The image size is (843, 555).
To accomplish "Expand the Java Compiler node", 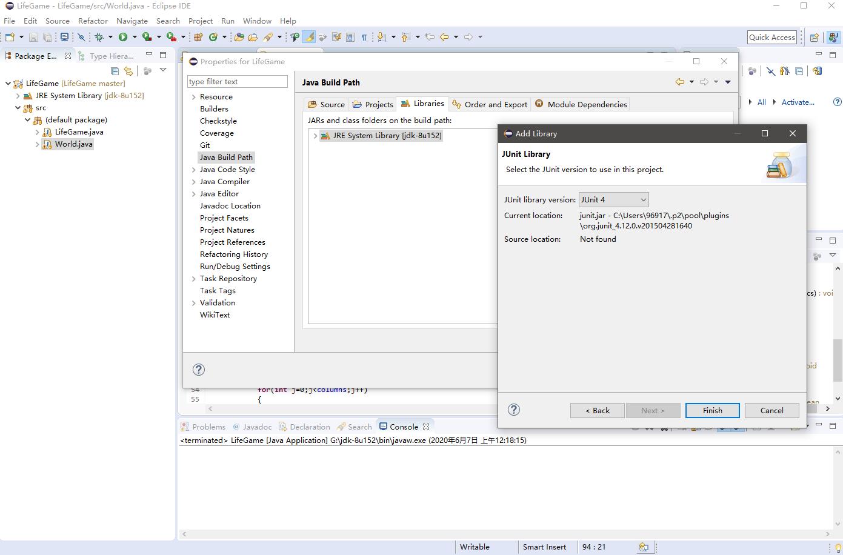I will 194,182.
